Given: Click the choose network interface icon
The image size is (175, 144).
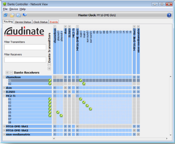Looking at the screenshot, I should coord(25,15).
